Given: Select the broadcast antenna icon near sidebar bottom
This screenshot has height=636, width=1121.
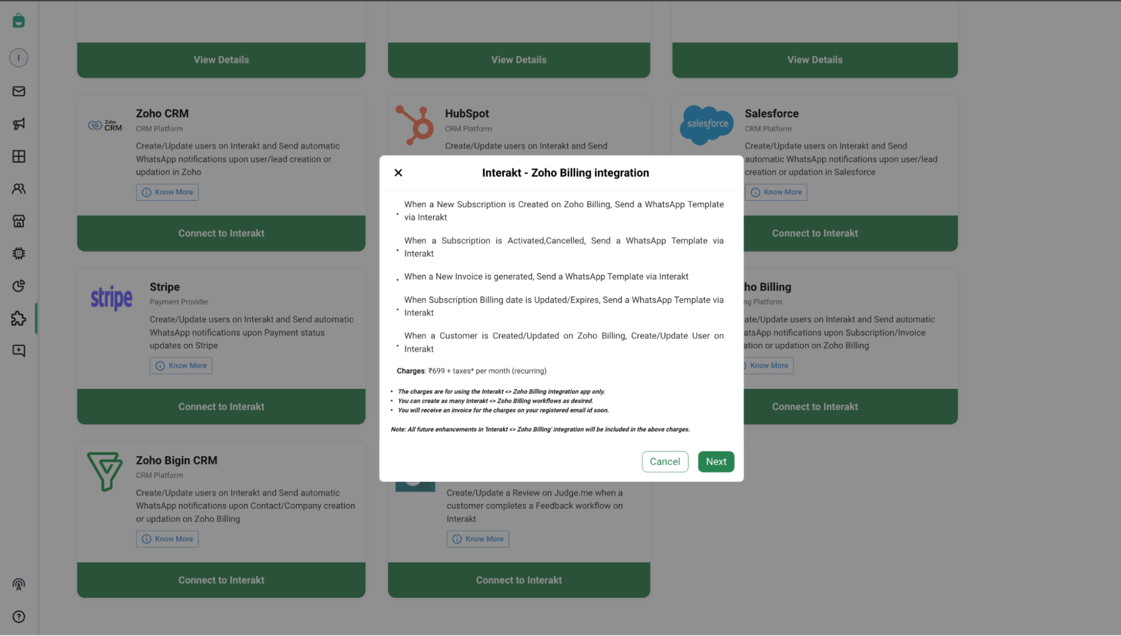Looking at the screenshot, I should point(19,584).
